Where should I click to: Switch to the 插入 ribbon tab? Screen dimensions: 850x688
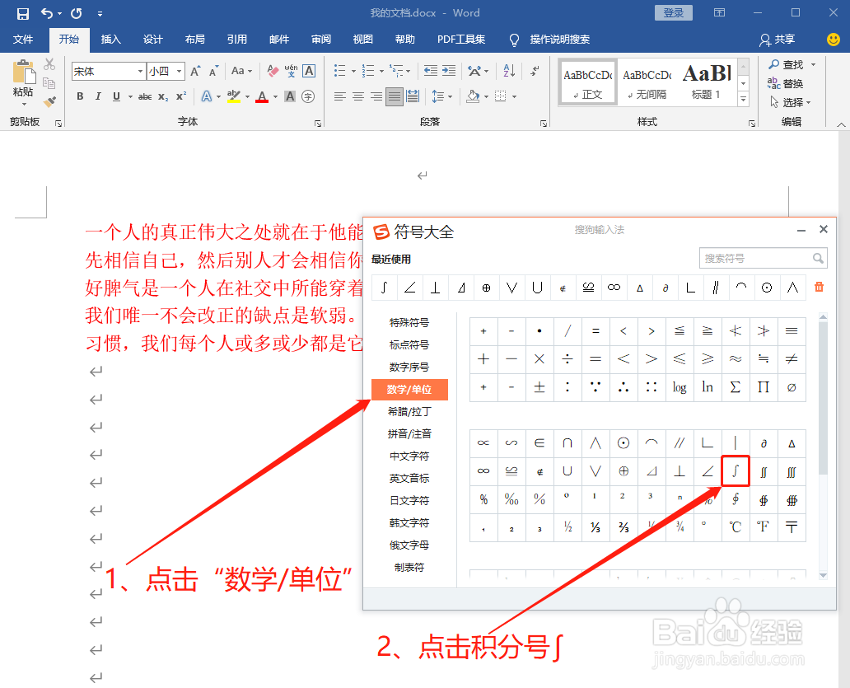[x=111, y=39]
